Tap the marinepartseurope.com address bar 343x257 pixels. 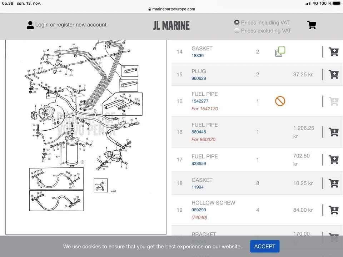coord(171,9)
